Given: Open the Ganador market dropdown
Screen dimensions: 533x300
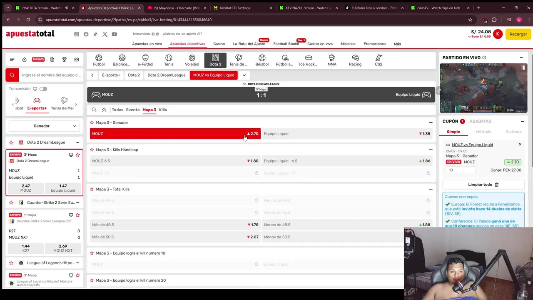Looking at the screenshot, I should [x=44, y=126].
